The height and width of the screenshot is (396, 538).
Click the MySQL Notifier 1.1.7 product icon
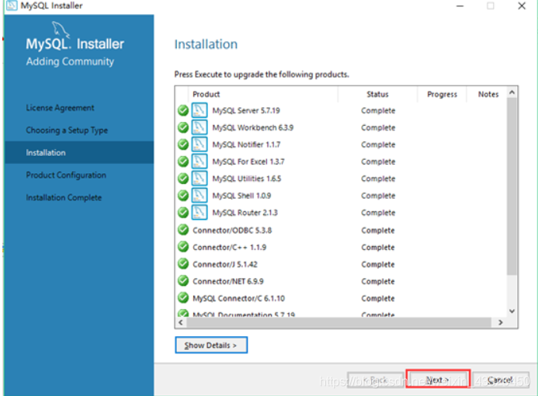200,144
